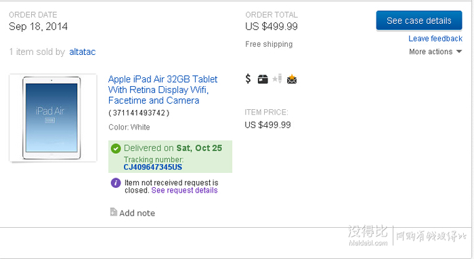Screen dimensions: 474x259
Task: Open the Leave feedback link
Action: 435,39
